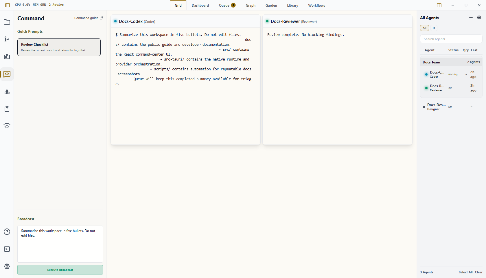Open the help question mark icon

(7, 232)
